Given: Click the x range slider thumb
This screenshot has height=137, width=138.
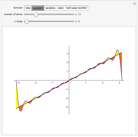Looking at the screenshot, I should (27, 22).
